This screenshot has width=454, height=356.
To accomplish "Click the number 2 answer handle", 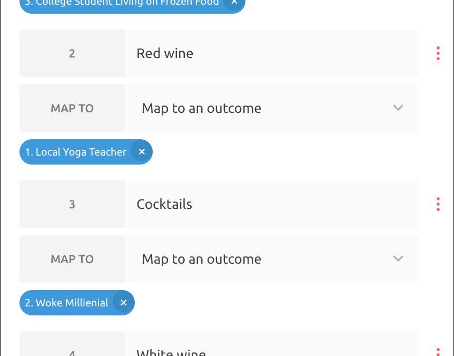I will pyautogui.click(x=72, y=53).
